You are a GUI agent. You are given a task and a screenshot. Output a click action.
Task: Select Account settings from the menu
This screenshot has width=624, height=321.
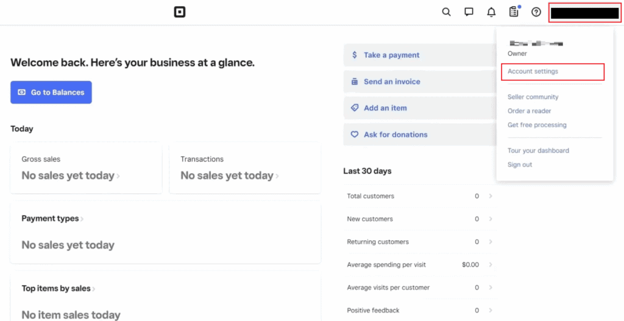(x=533, y=72)
